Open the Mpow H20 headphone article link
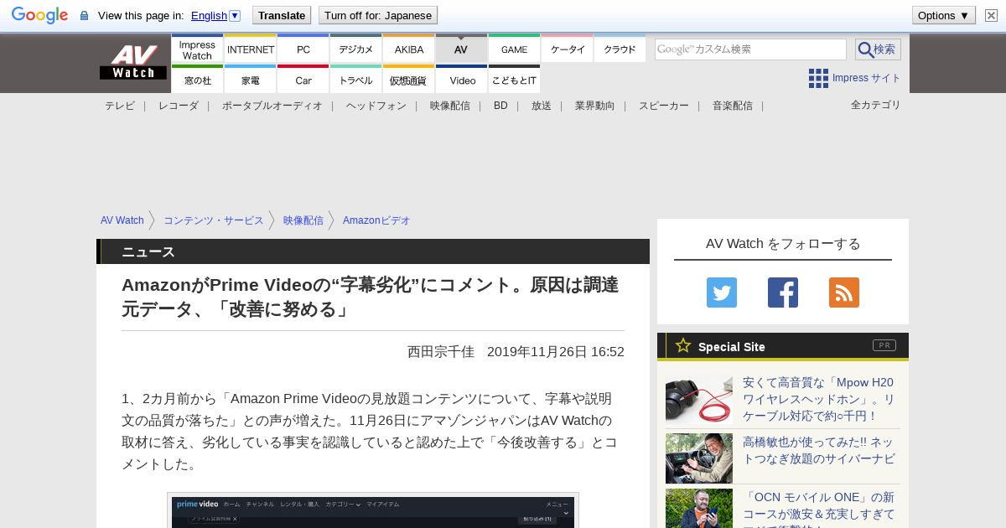Image resolution: width=1006 pixels, height=528 pixels. (x=819, y=399)
